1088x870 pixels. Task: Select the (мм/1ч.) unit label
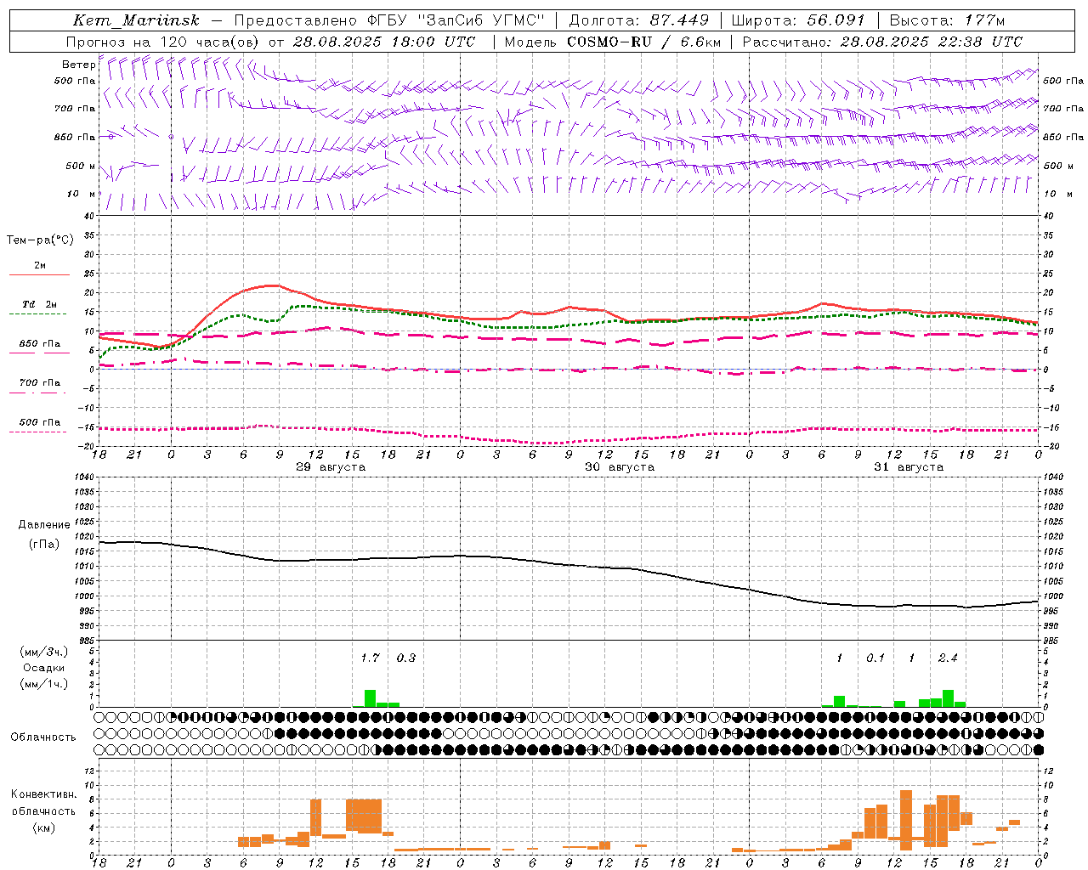coord(44,684)
